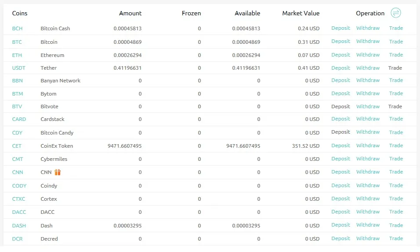Open the CMT coin link
This screenshot has height=252, width=420.
pos(18,159)
